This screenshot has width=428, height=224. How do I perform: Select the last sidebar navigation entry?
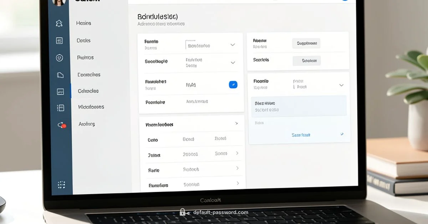[86, 124]
